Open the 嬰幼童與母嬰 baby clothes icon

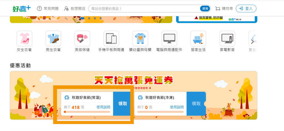(140, 38)
